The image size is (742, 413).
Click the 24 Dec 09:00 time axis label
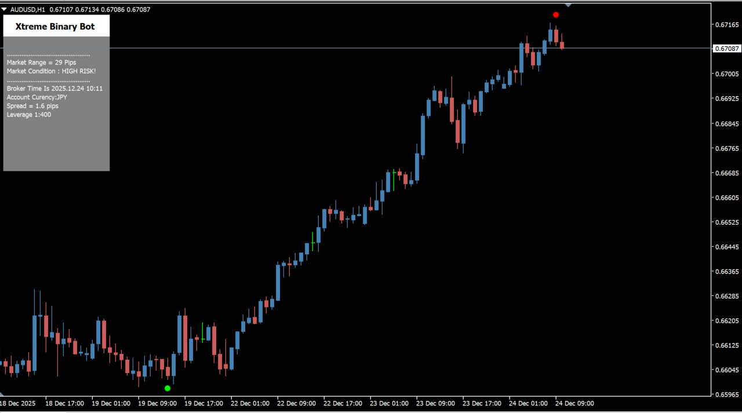pyautogui.click(x=574, y=403)
